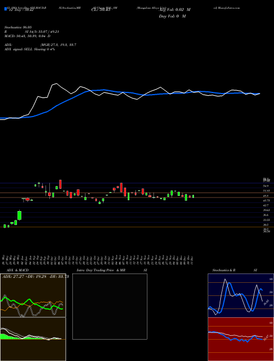Click the 'MACD: 50.43, 50.39, 0.04 D' line

tap(27, 36)
